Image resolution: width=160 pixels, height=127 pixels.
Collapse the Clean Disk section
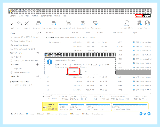[x=38, y=64]
